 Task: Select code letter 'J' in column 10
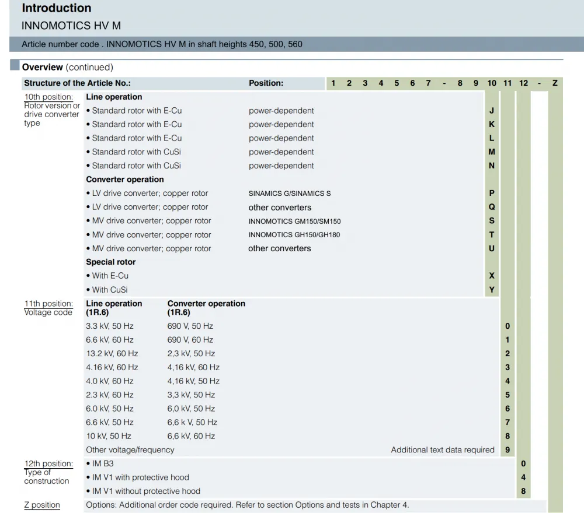492,111
